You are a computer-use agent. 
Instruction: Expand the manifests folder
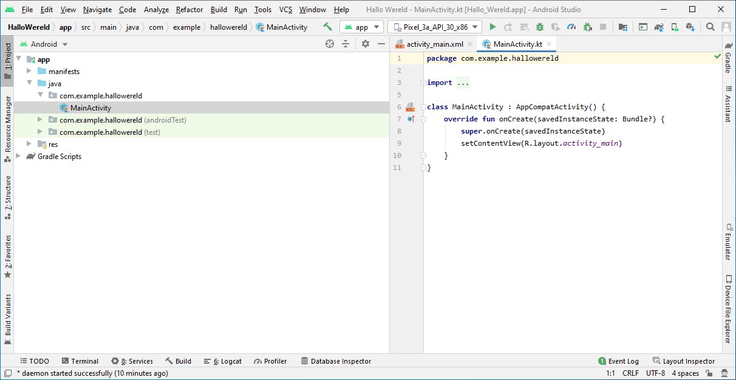(29, 72)
